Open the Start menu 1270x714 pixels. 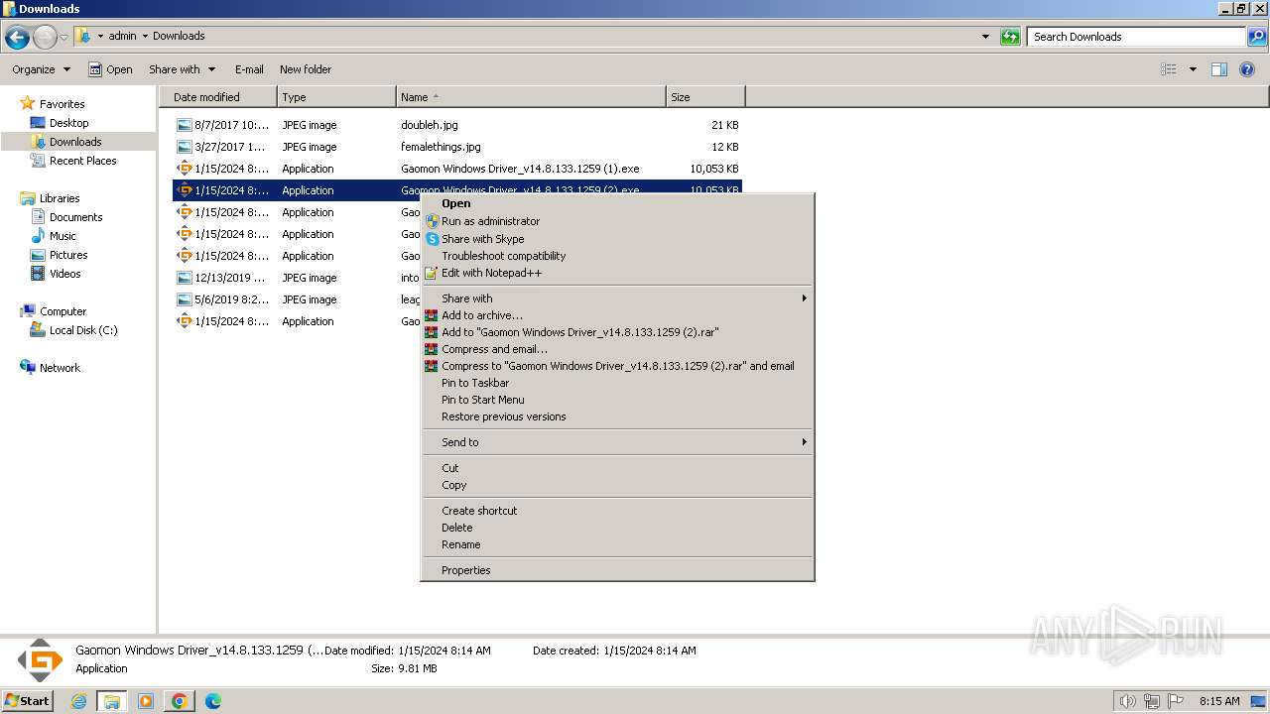pos(27,701)
